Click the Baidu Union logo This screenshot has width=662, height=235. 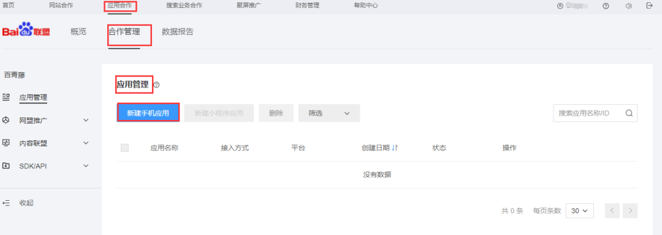pos(26,31)
